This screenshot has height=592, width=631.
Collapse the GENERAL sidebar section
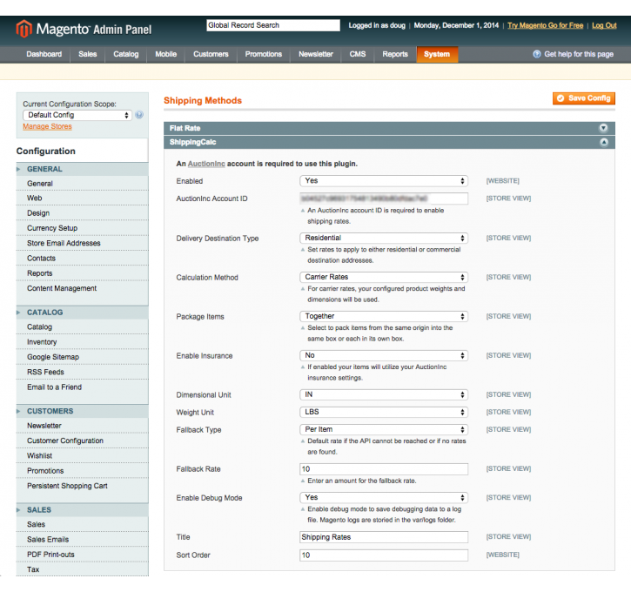(82, 169)
